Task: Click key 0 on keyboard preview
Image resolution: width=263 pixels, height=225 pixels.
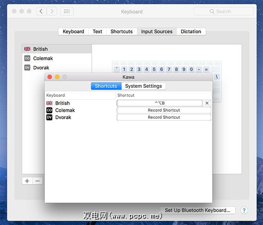Action: point(192,69)
